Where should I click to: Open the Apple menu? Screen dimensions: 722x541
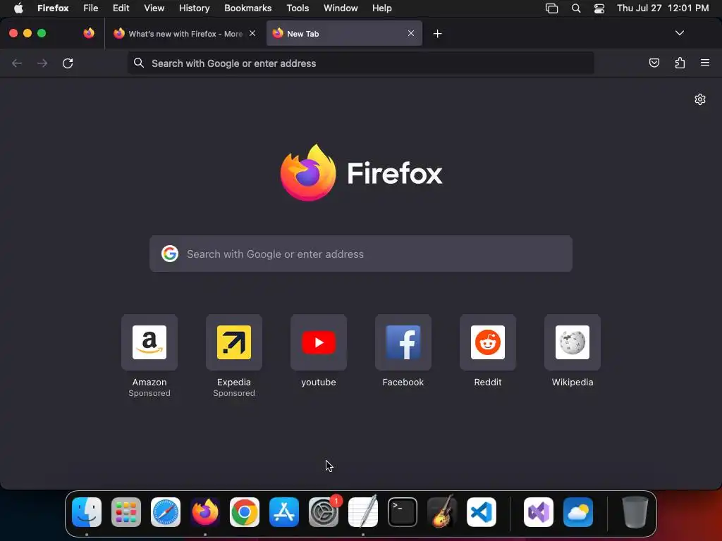[18, 8]
